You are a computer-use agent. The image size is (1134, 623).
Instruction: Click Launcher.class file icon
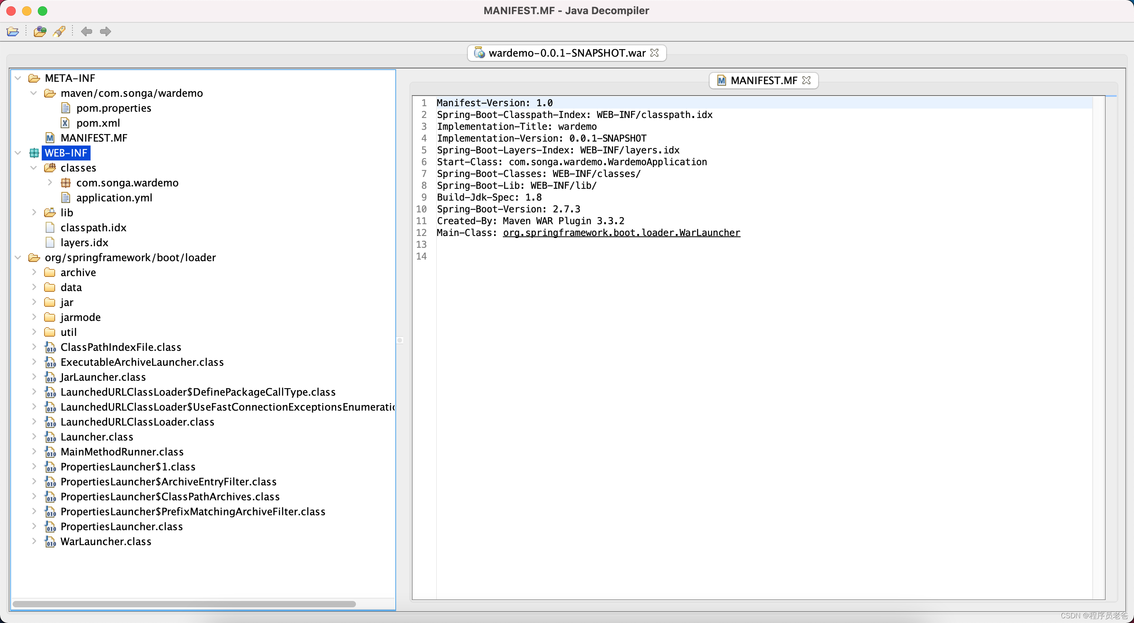tap(50, 437)
